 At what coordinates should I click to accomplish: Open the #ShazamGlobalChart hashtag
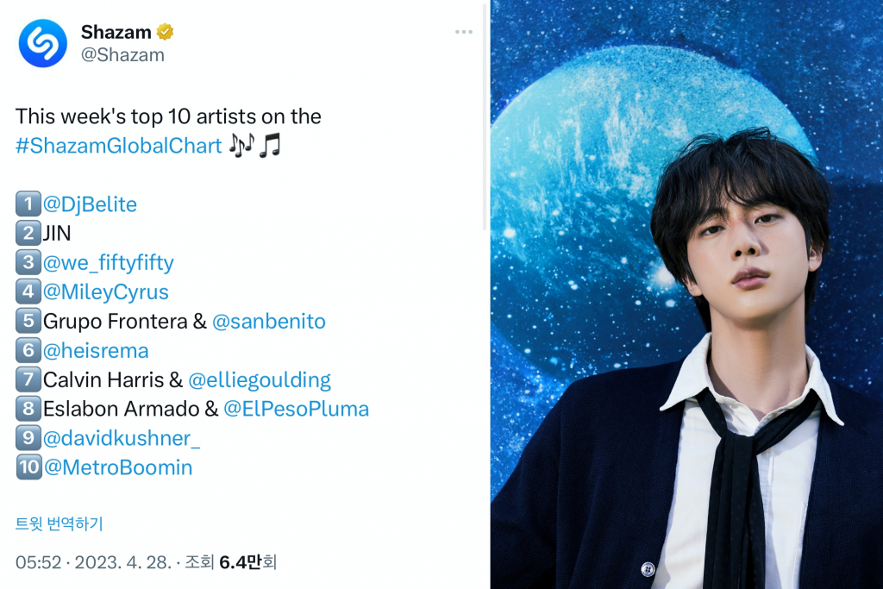click(119, 146)
